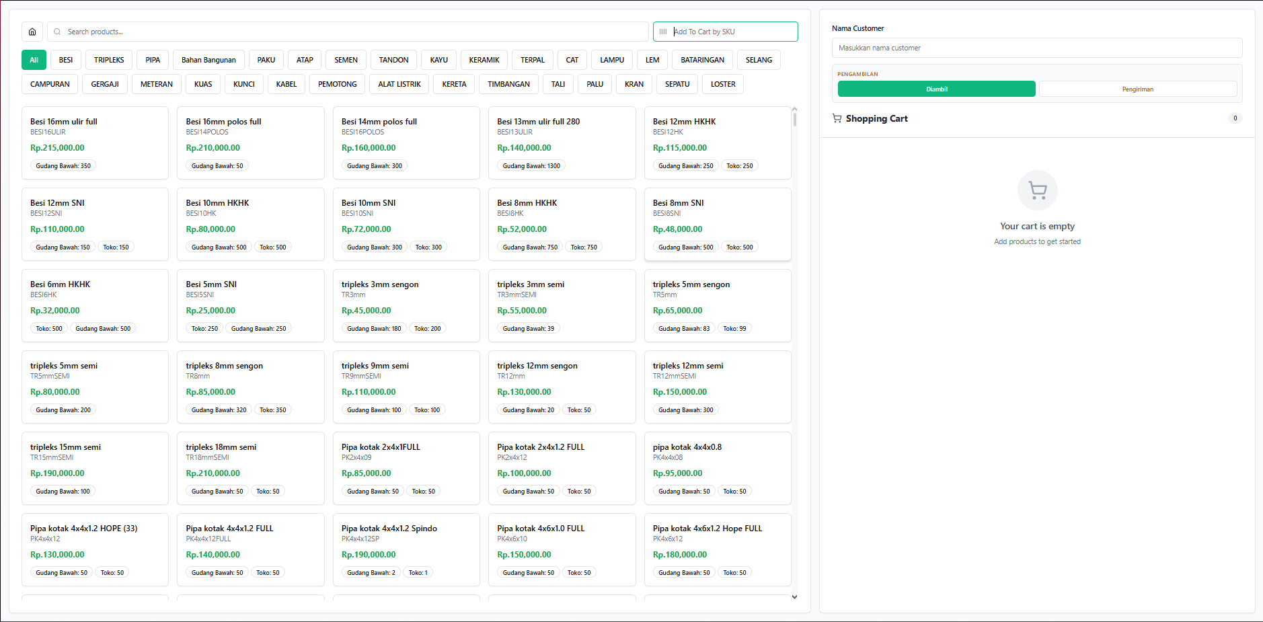Filter by ALAT LISTRIK category
This screenshot has width=1263, height=622.
tap(399, 84)
